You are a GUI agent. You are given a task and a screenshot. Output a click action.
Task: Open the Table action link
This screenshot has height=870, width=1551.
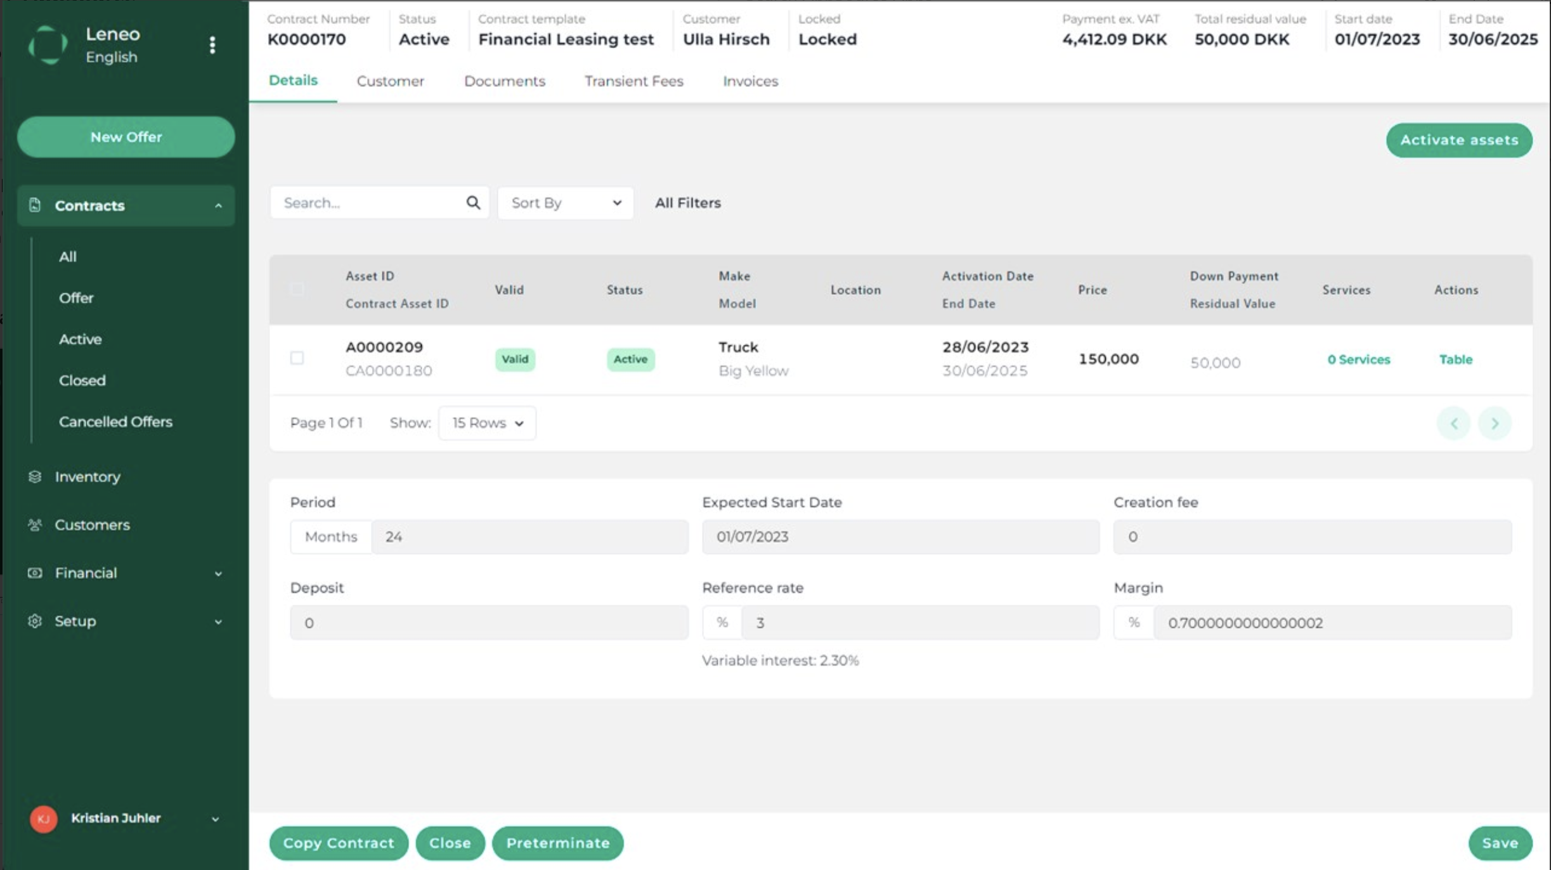[1456, 360]
